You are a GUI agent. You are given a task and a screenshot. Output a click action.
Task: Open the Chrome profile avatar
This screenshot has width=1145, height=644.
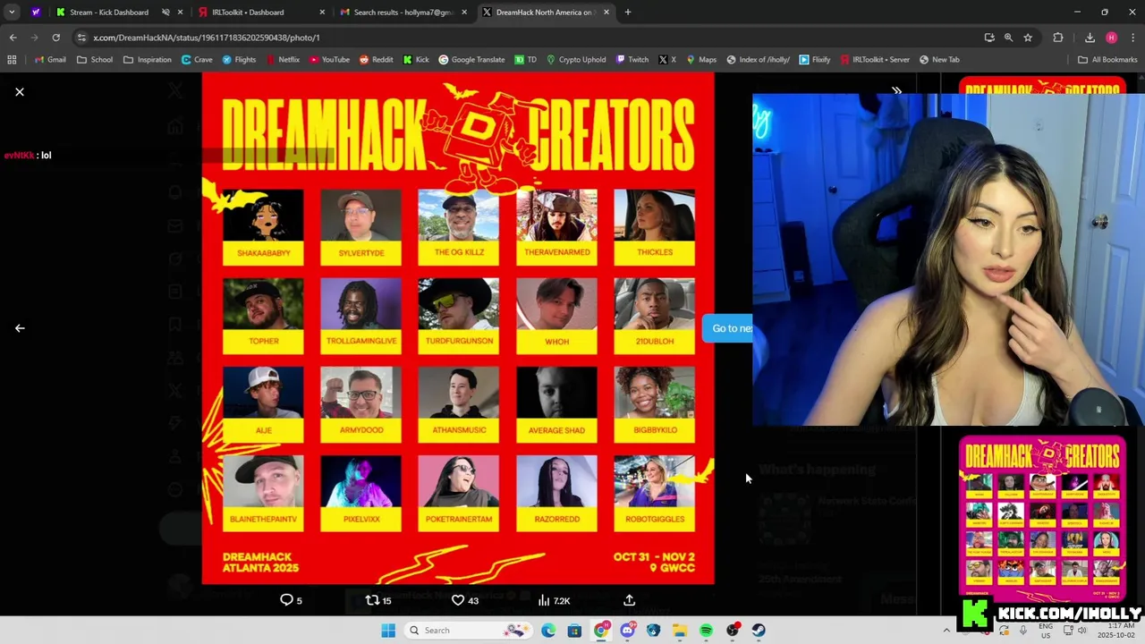1111,38
